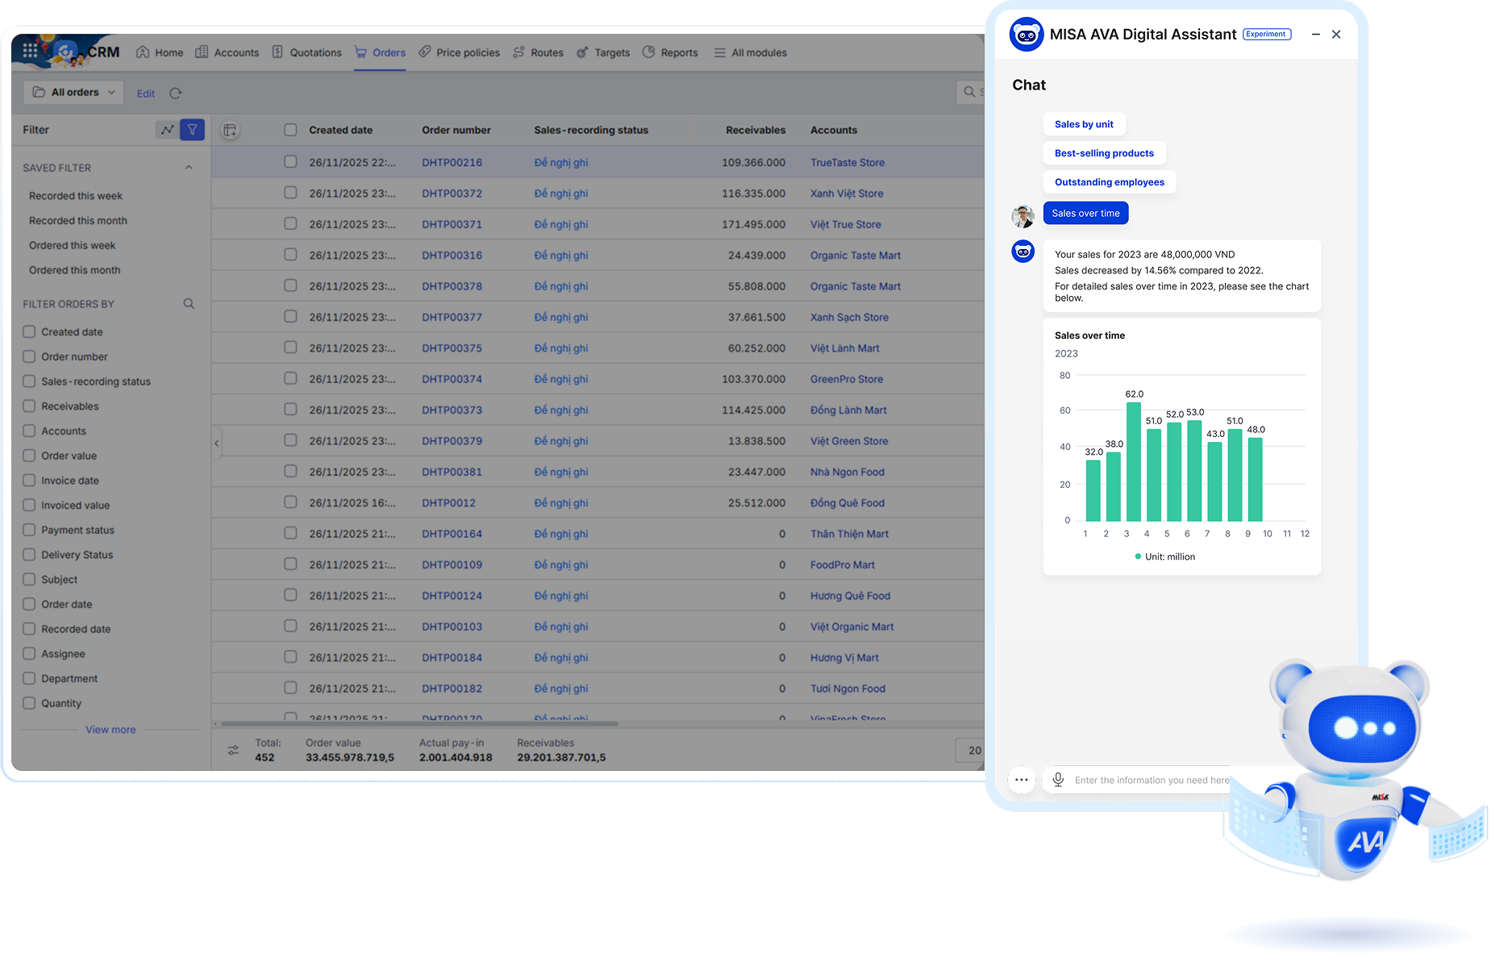
Task: Check the select-all orders header checkbox
Action: click(290, 130)
